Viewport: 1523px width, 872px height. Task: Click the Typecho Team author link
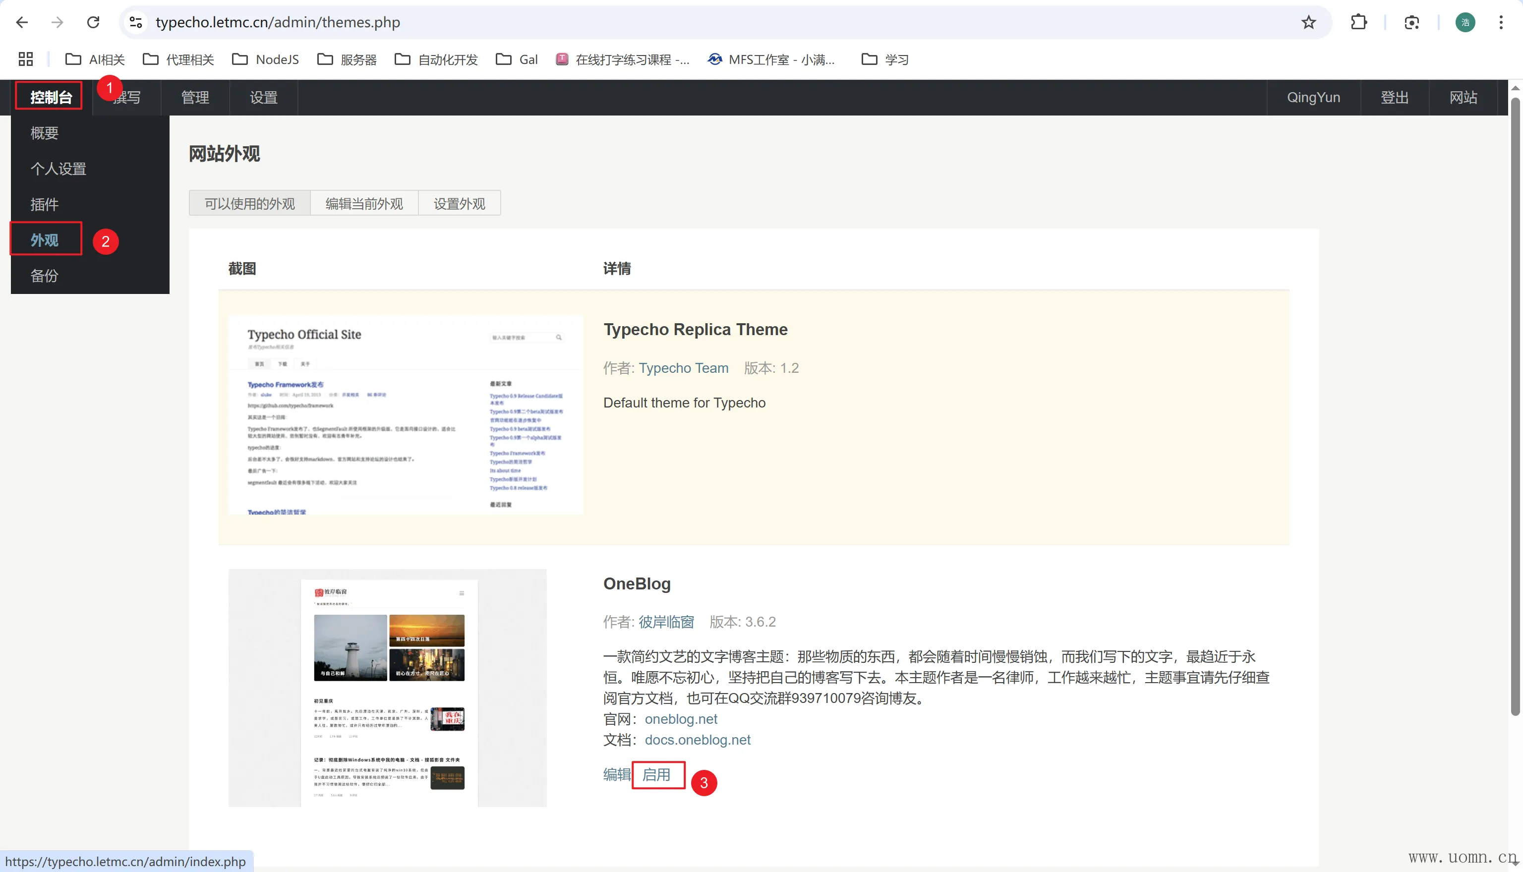pos(683,368)
